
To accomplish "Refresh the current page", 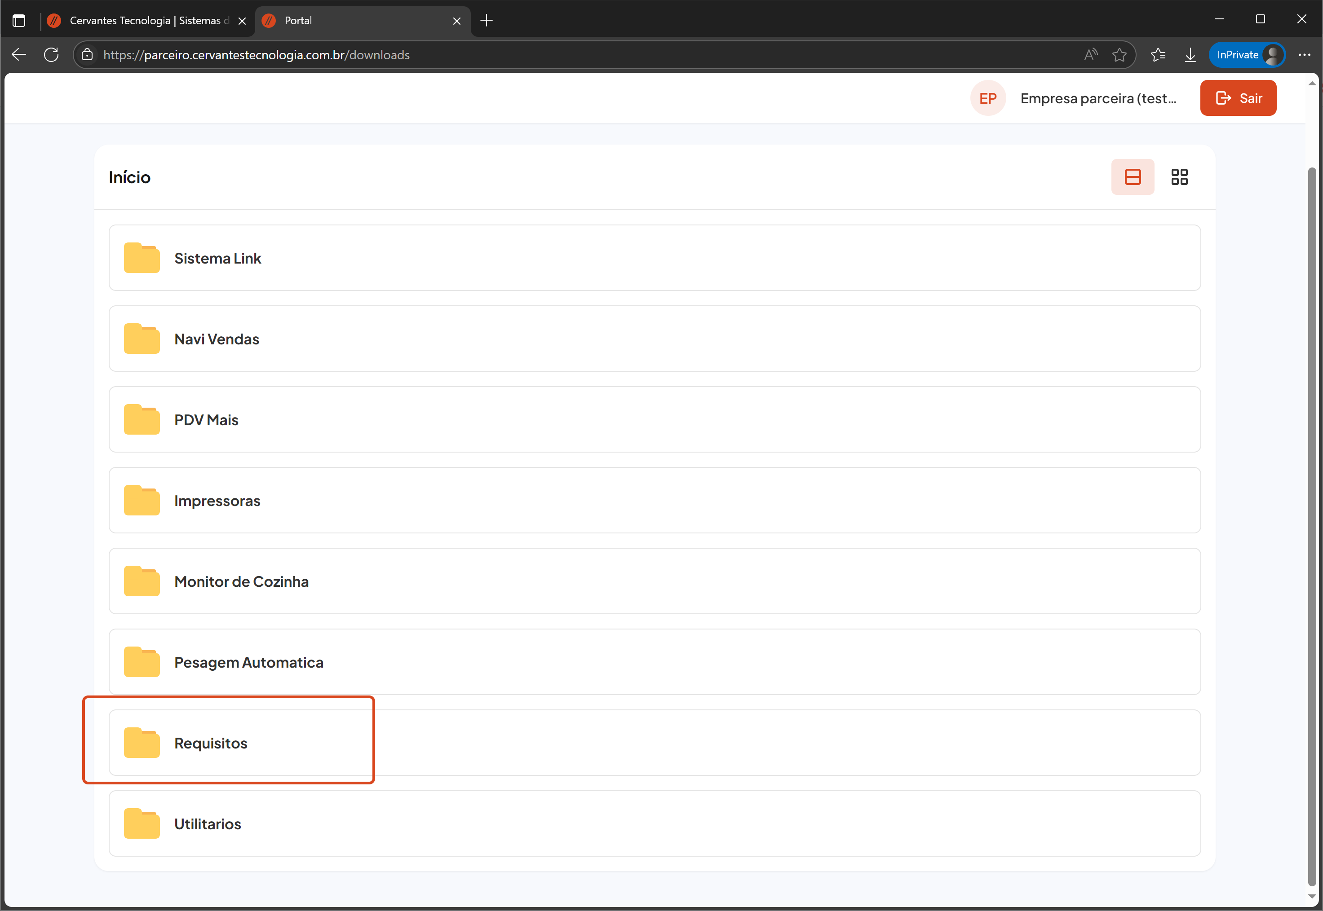I will pyautogui.click(x=51, y=55).
